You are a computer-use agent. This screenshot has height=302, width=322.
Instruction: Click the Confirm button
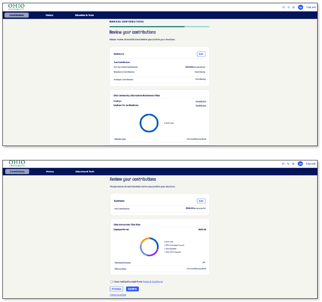point(132,289)
